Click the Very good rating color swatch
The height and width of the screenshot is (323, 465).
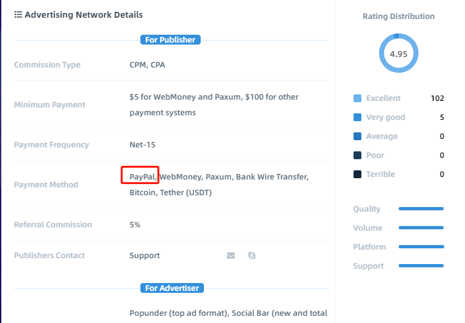[x=357, y=117]
